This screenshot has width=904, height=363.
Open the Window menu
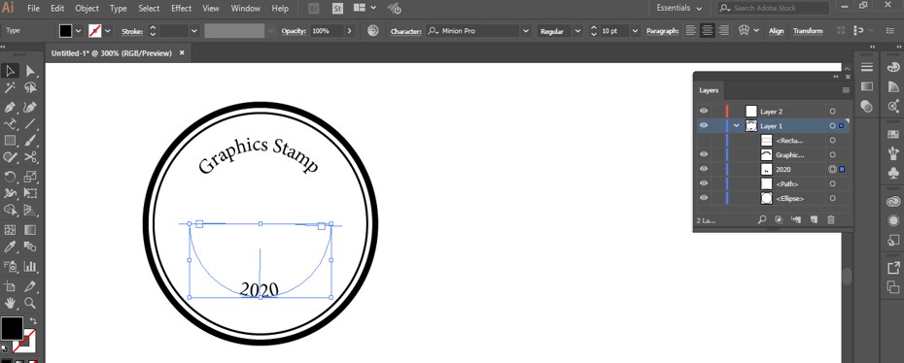tap(246, 9)
